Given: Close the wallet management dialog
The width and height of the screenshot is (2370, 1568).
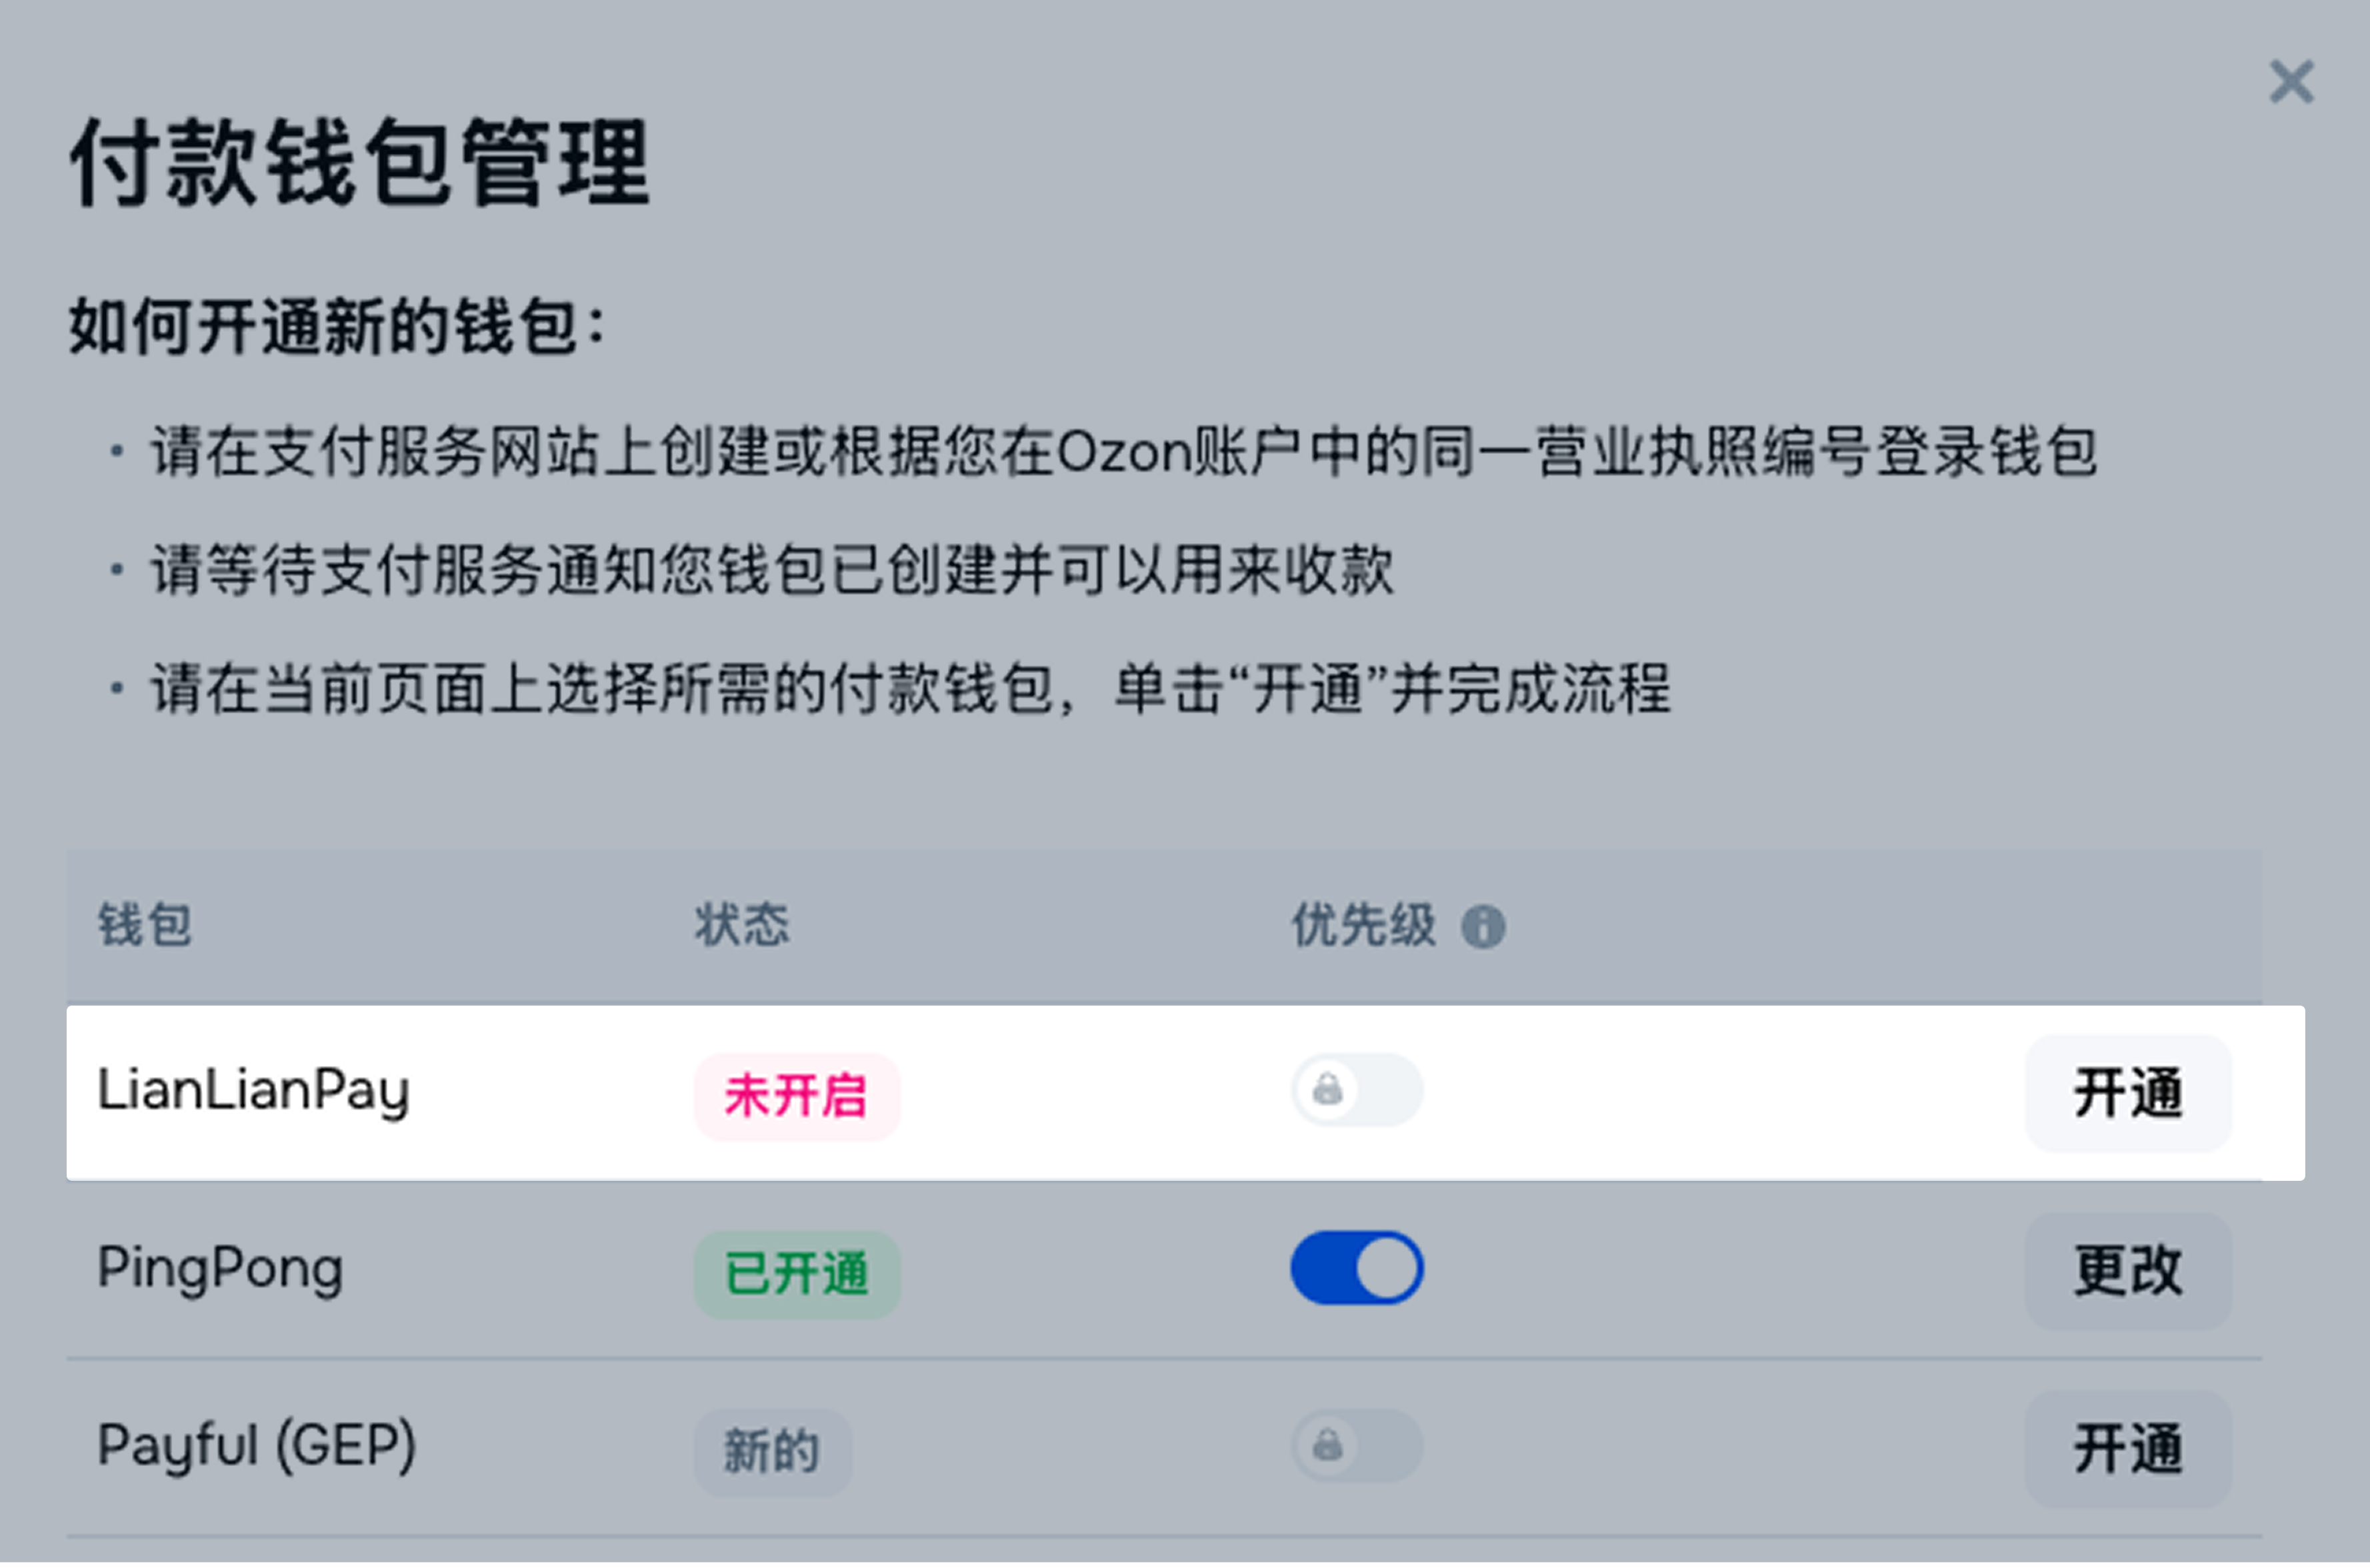Looking at the screenshot, I should click(2290, 82).
